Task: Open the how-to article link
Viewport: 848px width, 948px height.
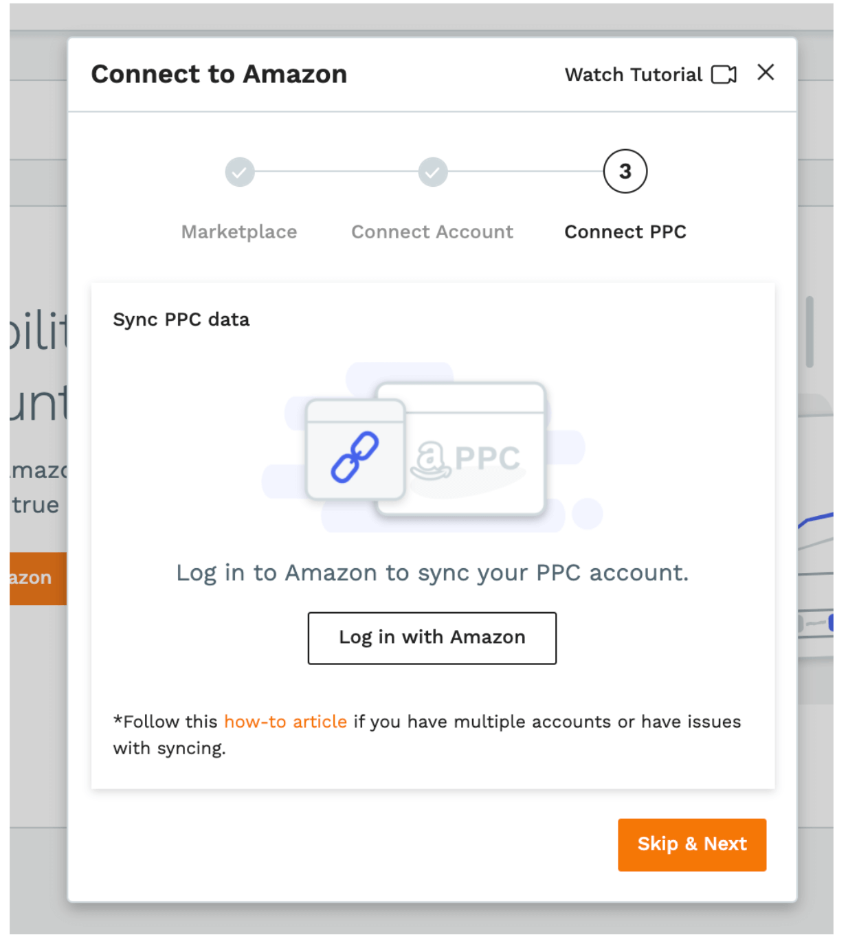Action: point(285,721)
